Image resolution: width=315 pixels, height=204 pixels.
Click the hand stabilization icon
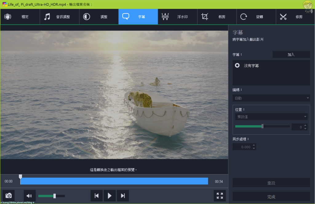[x=8, y=17]
